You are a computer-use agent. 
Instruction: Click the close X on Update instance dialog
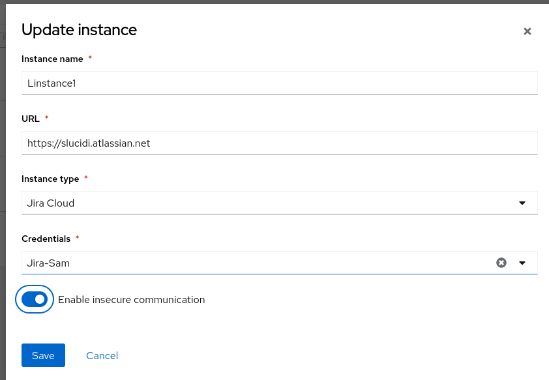tap(527, 31)
